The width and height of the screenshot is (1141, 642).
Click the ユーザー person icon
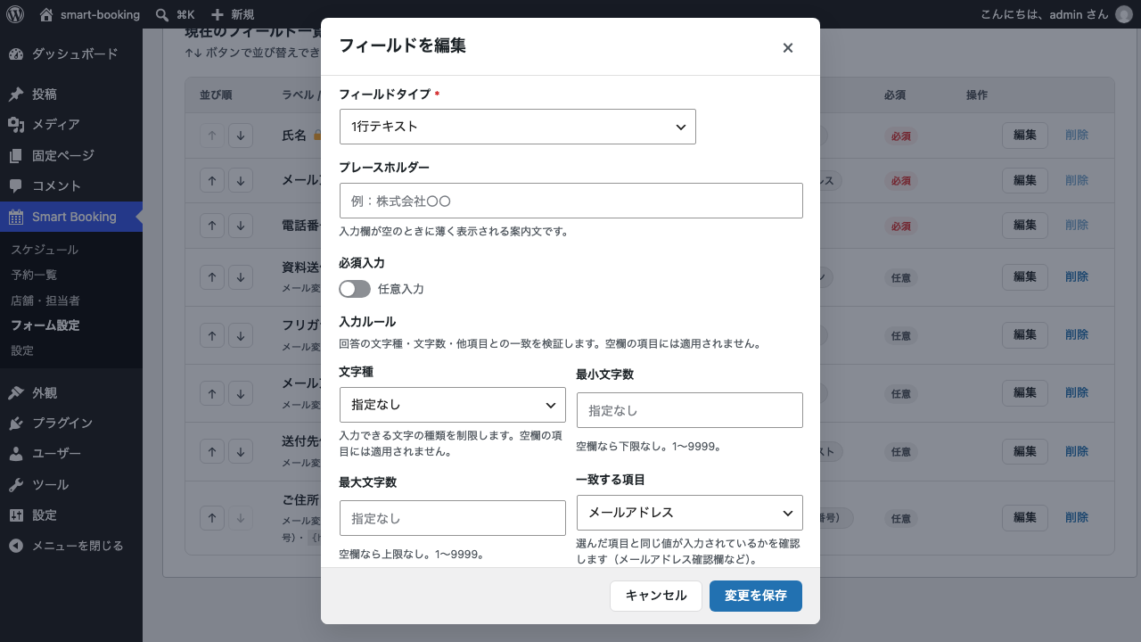click(16, 454)
